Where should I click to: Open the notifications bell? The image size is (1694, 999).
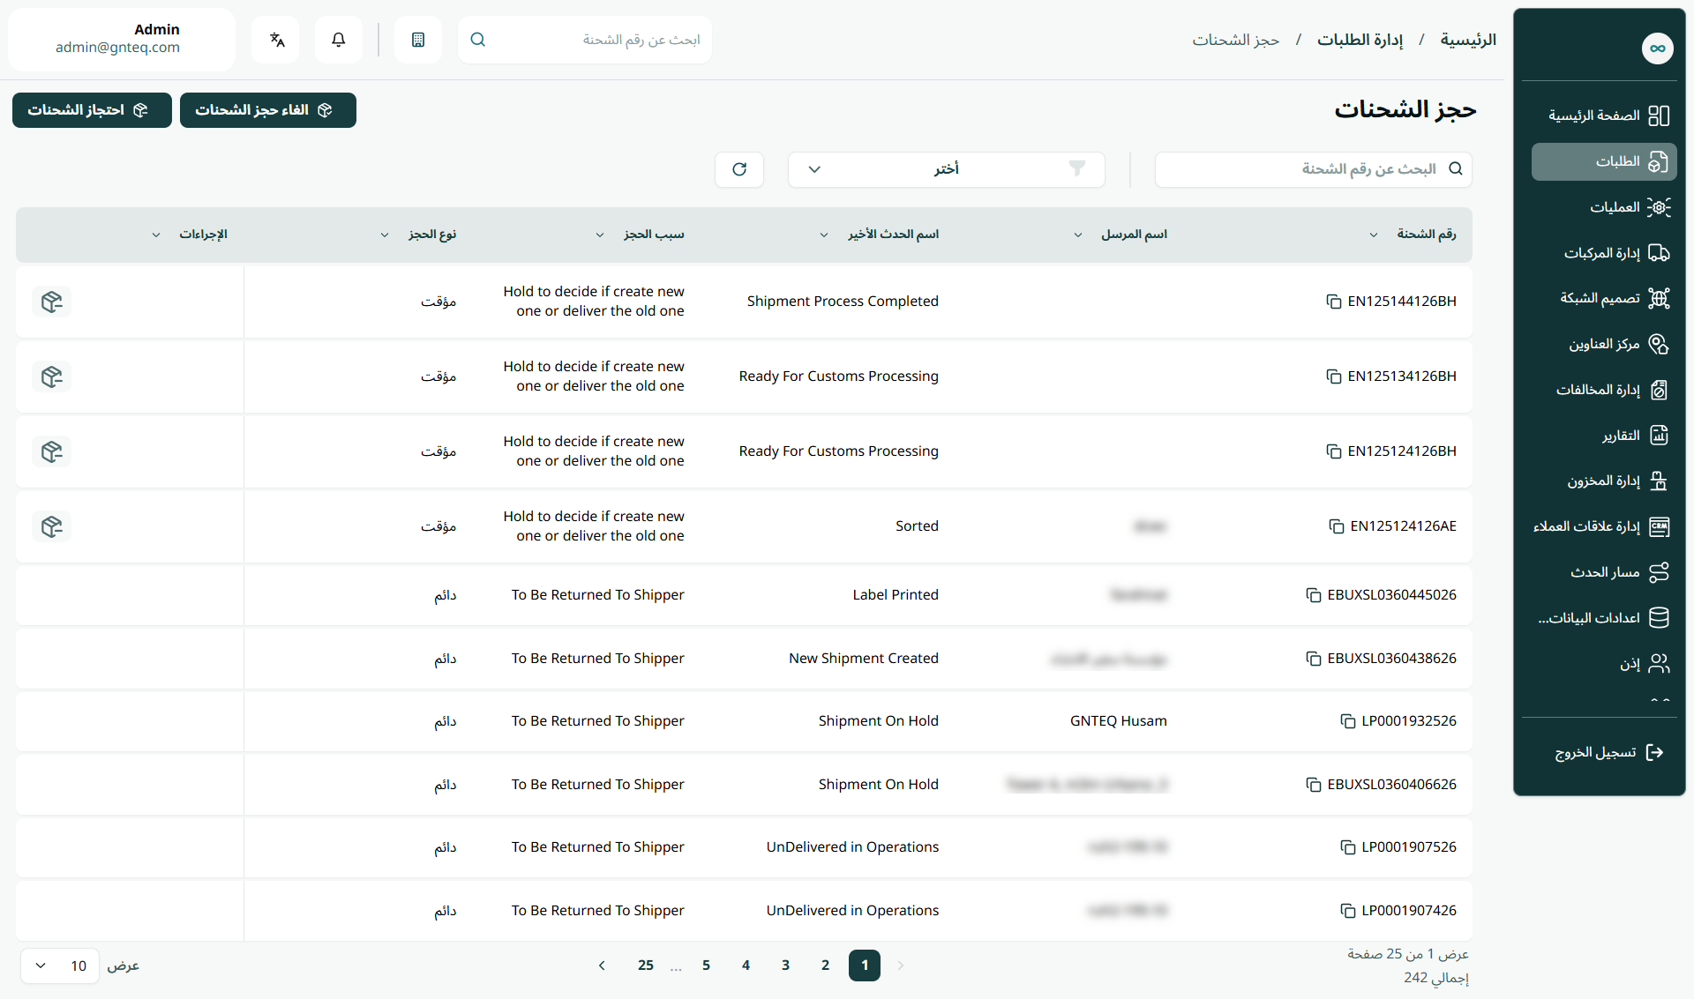(x=339, y=40)
